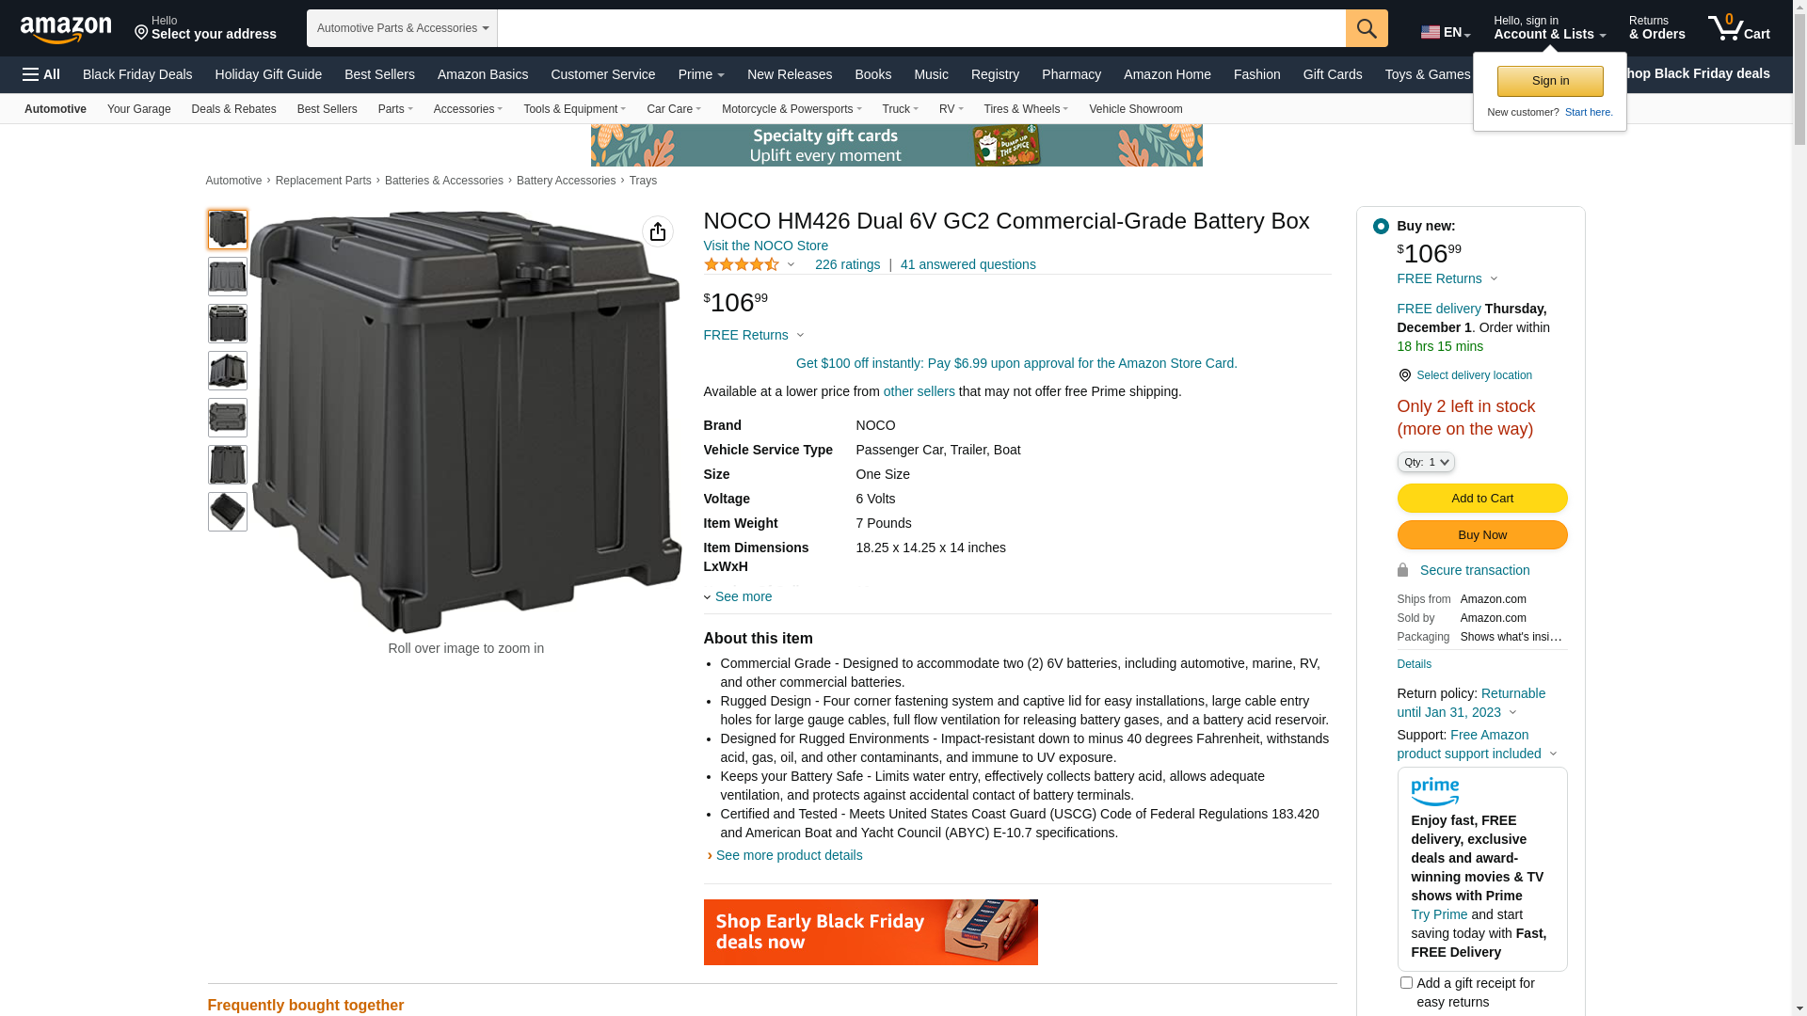Click the share icon on product image
Screen dimensions: 1807x1016
658,231
